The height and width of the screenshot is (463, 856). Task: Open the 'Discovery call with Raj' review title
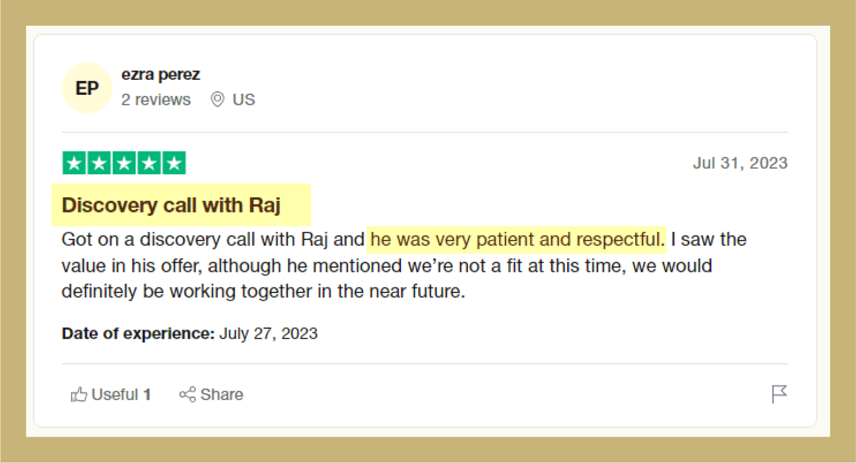[x=171, y=205]
